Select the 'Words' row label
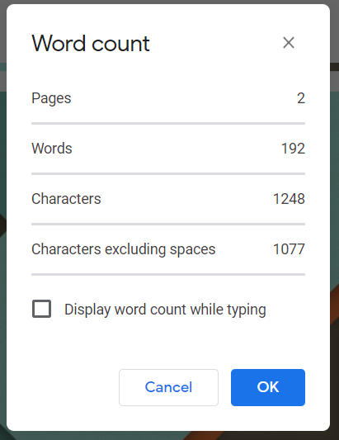339x440 pixels. (x=52, y=148)
